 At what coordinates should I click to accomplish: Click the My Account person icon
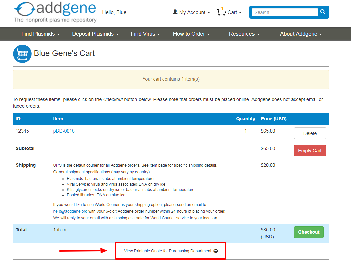(175, 12)
